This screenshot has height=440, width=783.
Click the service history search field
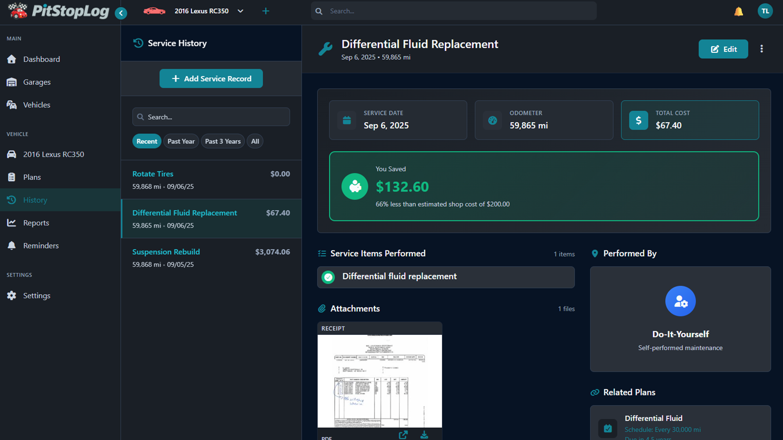211,117
